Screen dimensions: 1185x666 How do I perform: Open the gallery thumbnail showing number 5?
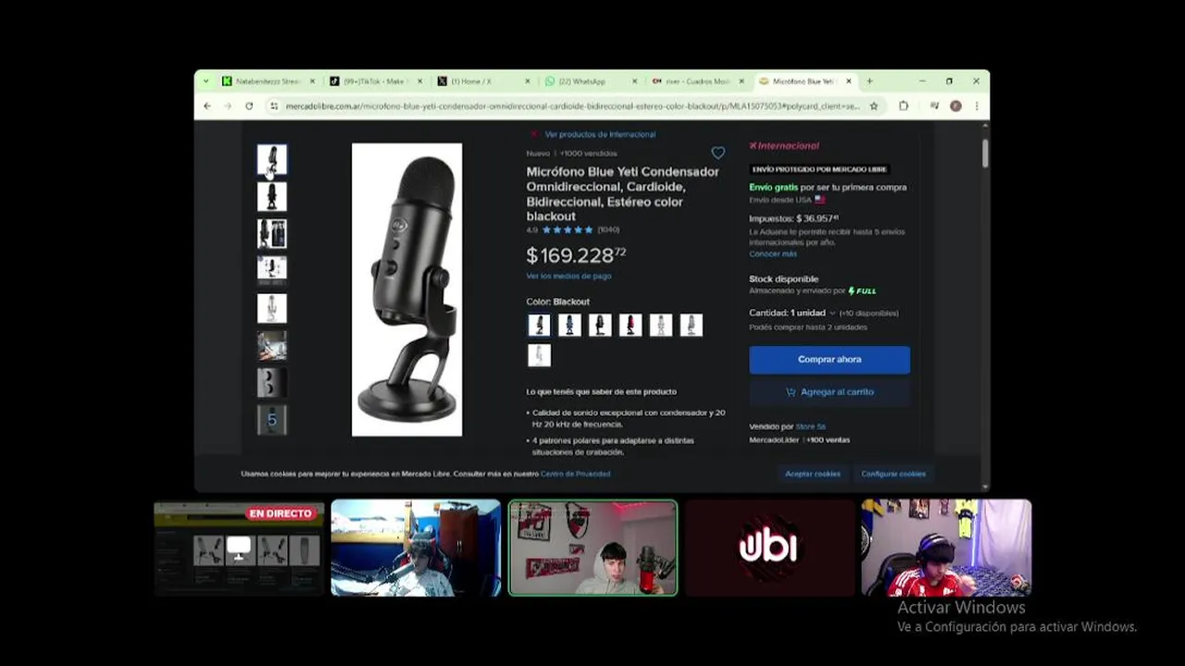271,419
